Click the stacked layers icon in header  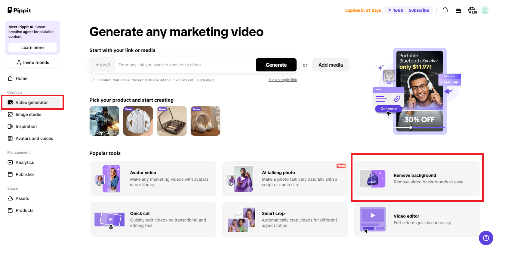pos(458,10)
